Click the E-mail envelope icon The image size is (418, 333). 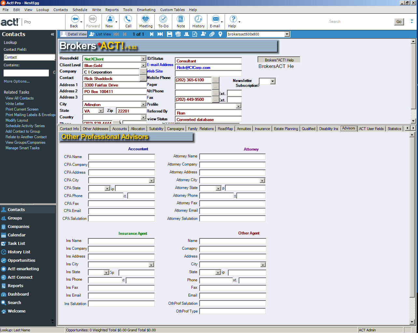coord(216,19)
